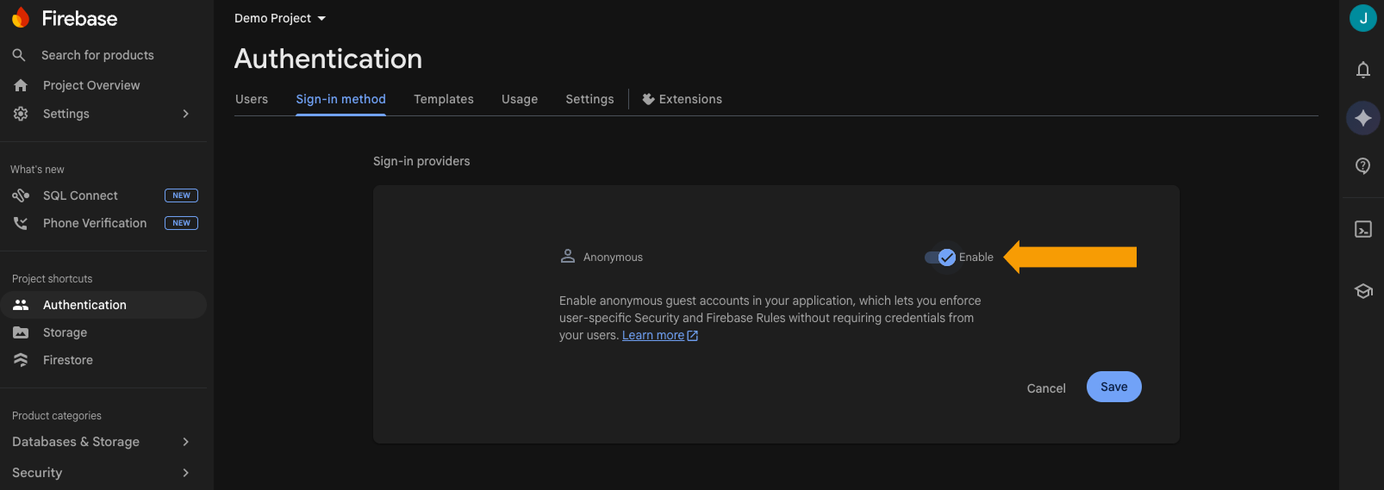Open SQL Connect from What's new

pos(80,195)
